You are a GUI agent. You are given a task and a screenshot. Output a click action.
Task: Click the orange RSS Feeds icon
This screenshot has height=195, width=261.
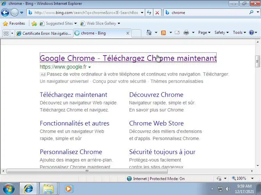(x=163, y=33)
